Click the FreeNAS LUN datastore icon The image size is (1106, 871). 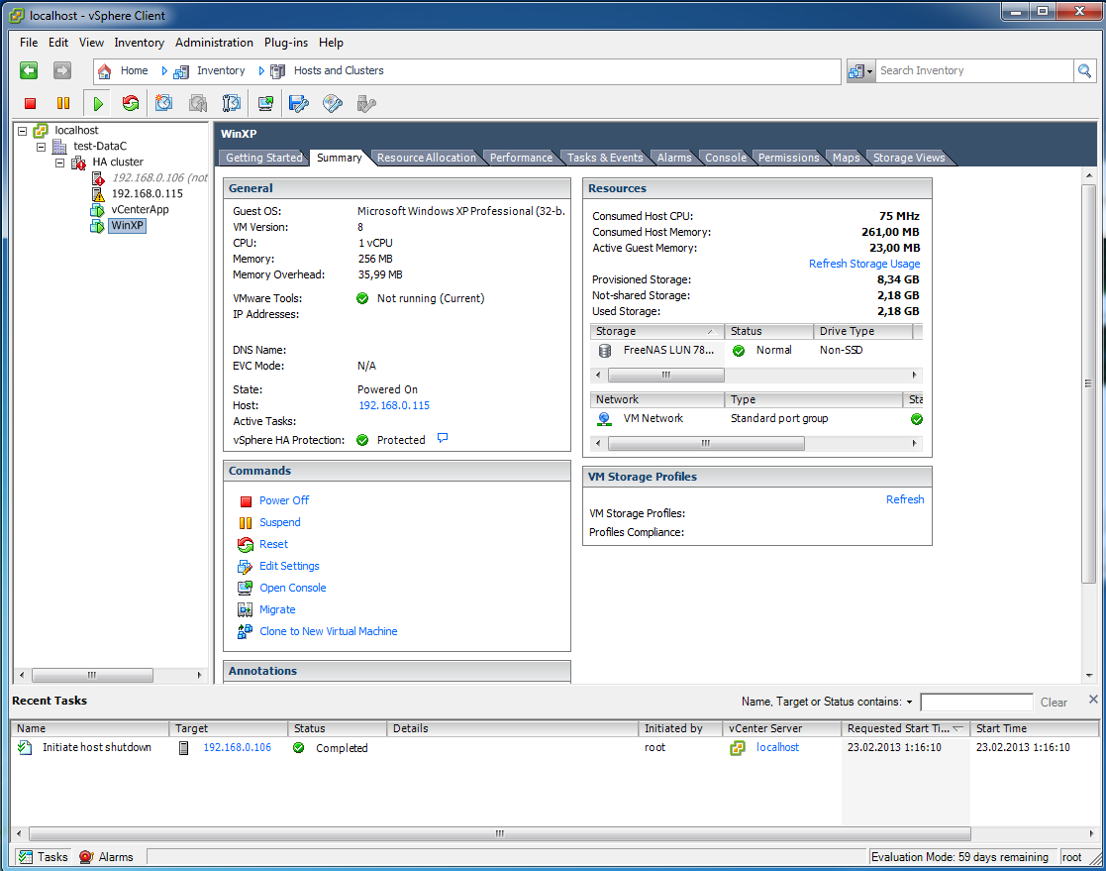[x=605, y=350]
